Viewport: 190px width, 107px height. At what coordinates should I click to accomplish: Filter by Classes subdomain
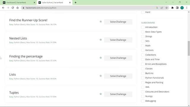click(x=143, y=69)
